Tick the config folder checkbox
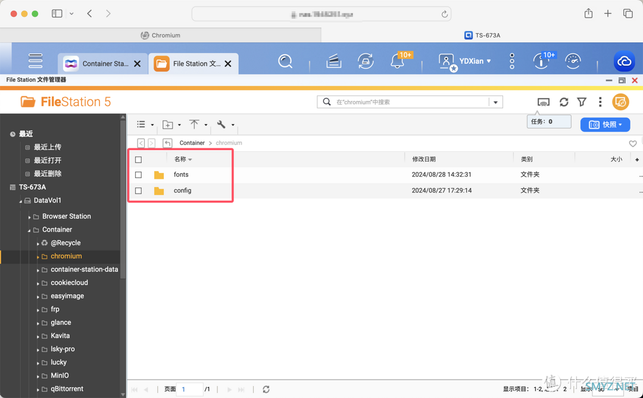 pos(139,191)
